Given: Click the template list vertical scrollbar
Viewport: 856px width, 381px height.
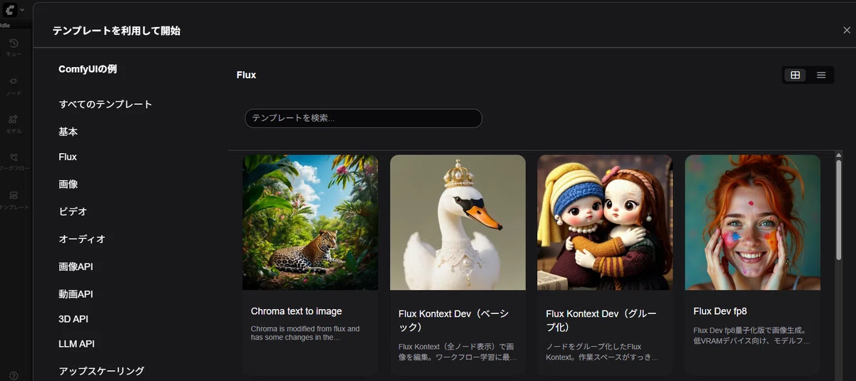Looking at the screenshot, I should 839,210.
